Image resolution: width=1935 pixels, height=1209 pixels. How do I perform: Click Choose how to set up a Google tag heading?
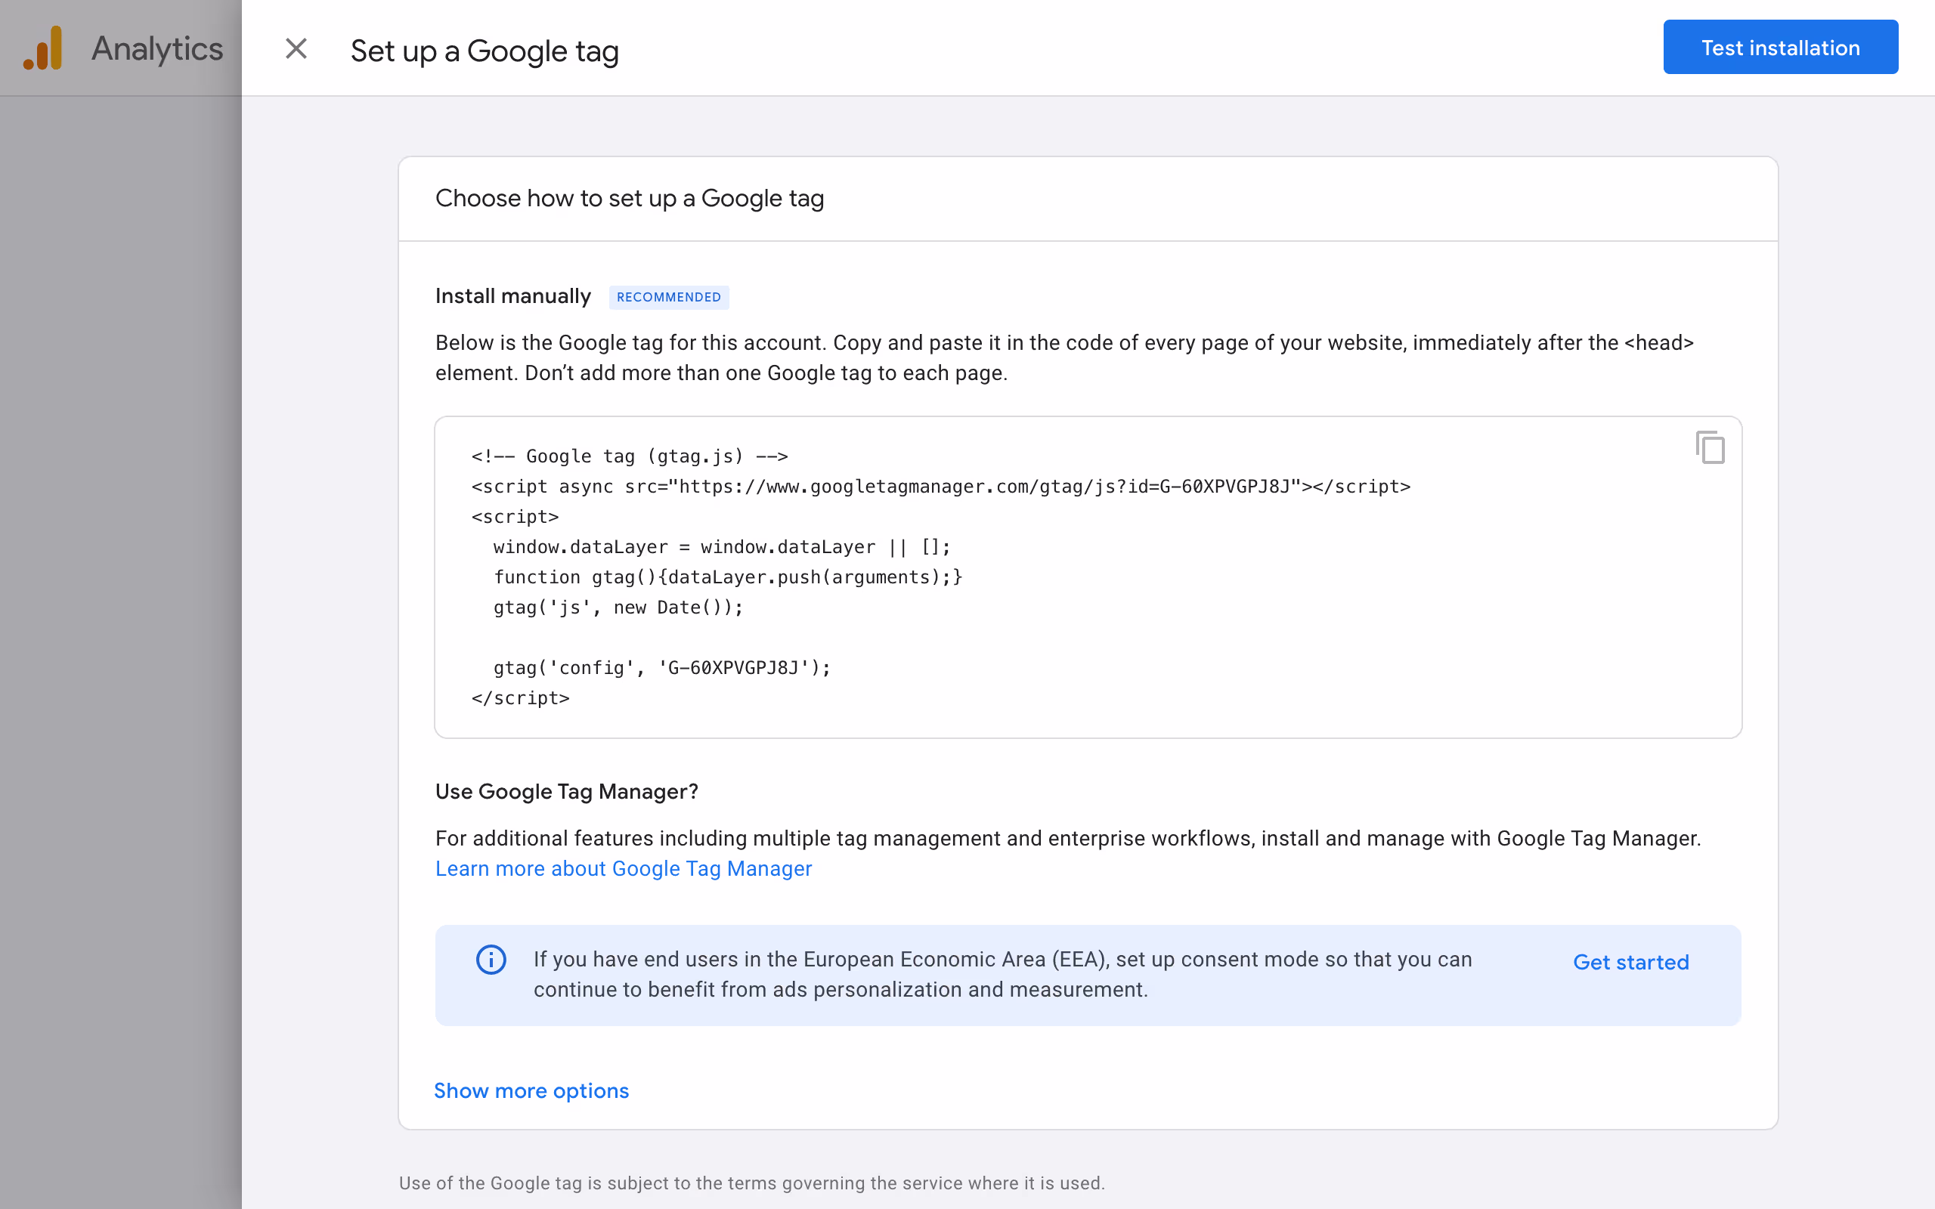[x=630, y=198]
